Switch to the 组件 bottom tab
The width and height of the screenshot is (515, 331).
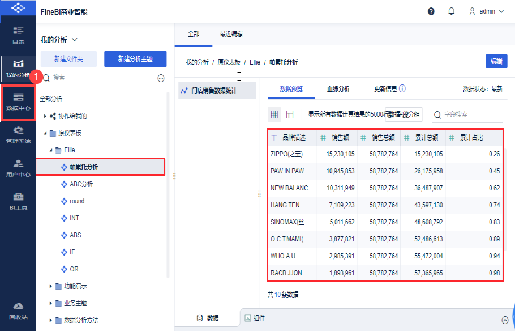(x=255, y=318)
